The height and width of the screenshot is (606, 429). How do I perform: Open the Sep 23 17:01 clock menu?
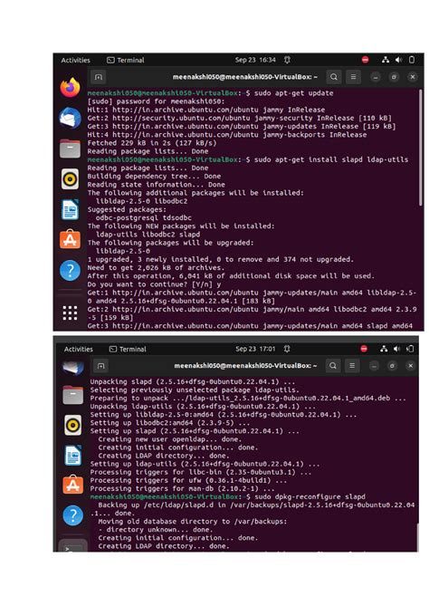click(255, 349)
